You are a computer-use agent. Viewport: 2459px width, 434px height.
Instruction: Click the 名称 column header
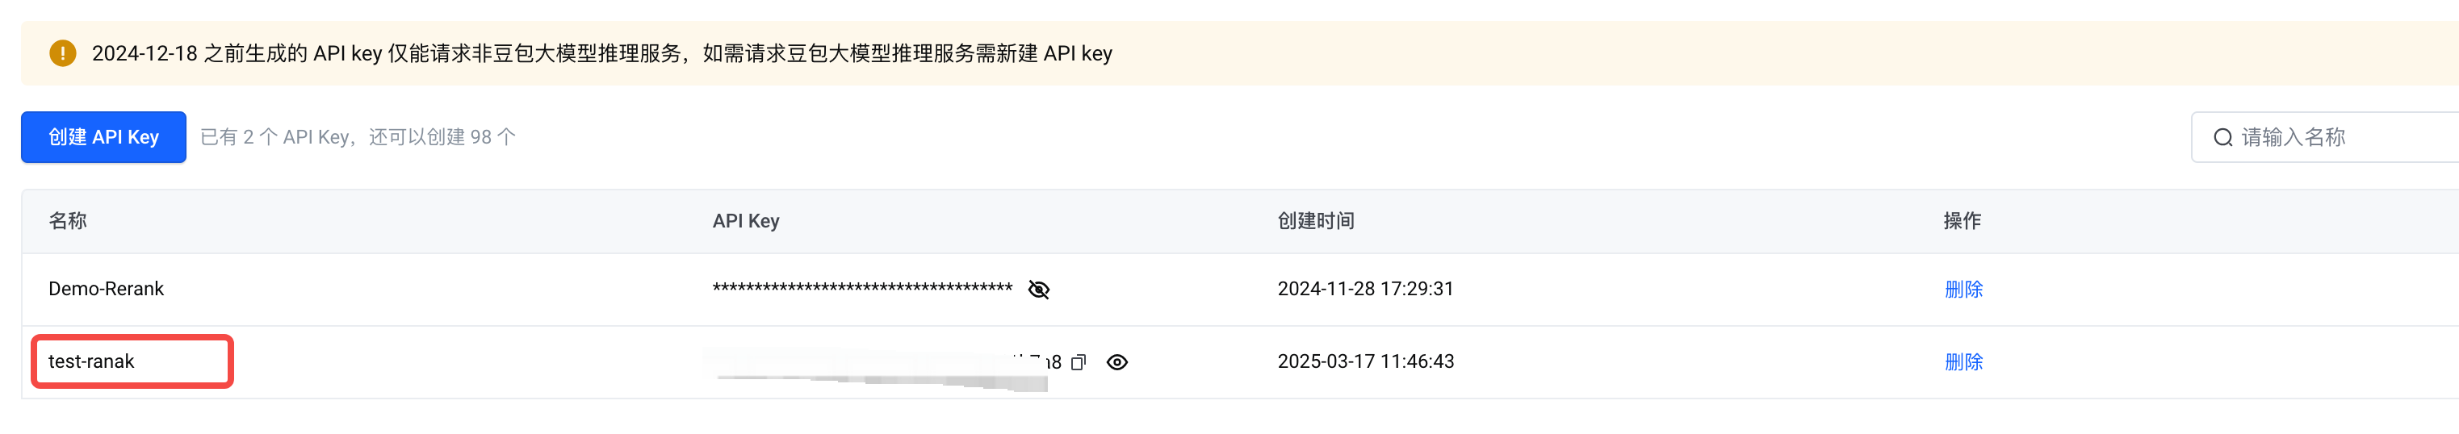(x=68, y=221)
